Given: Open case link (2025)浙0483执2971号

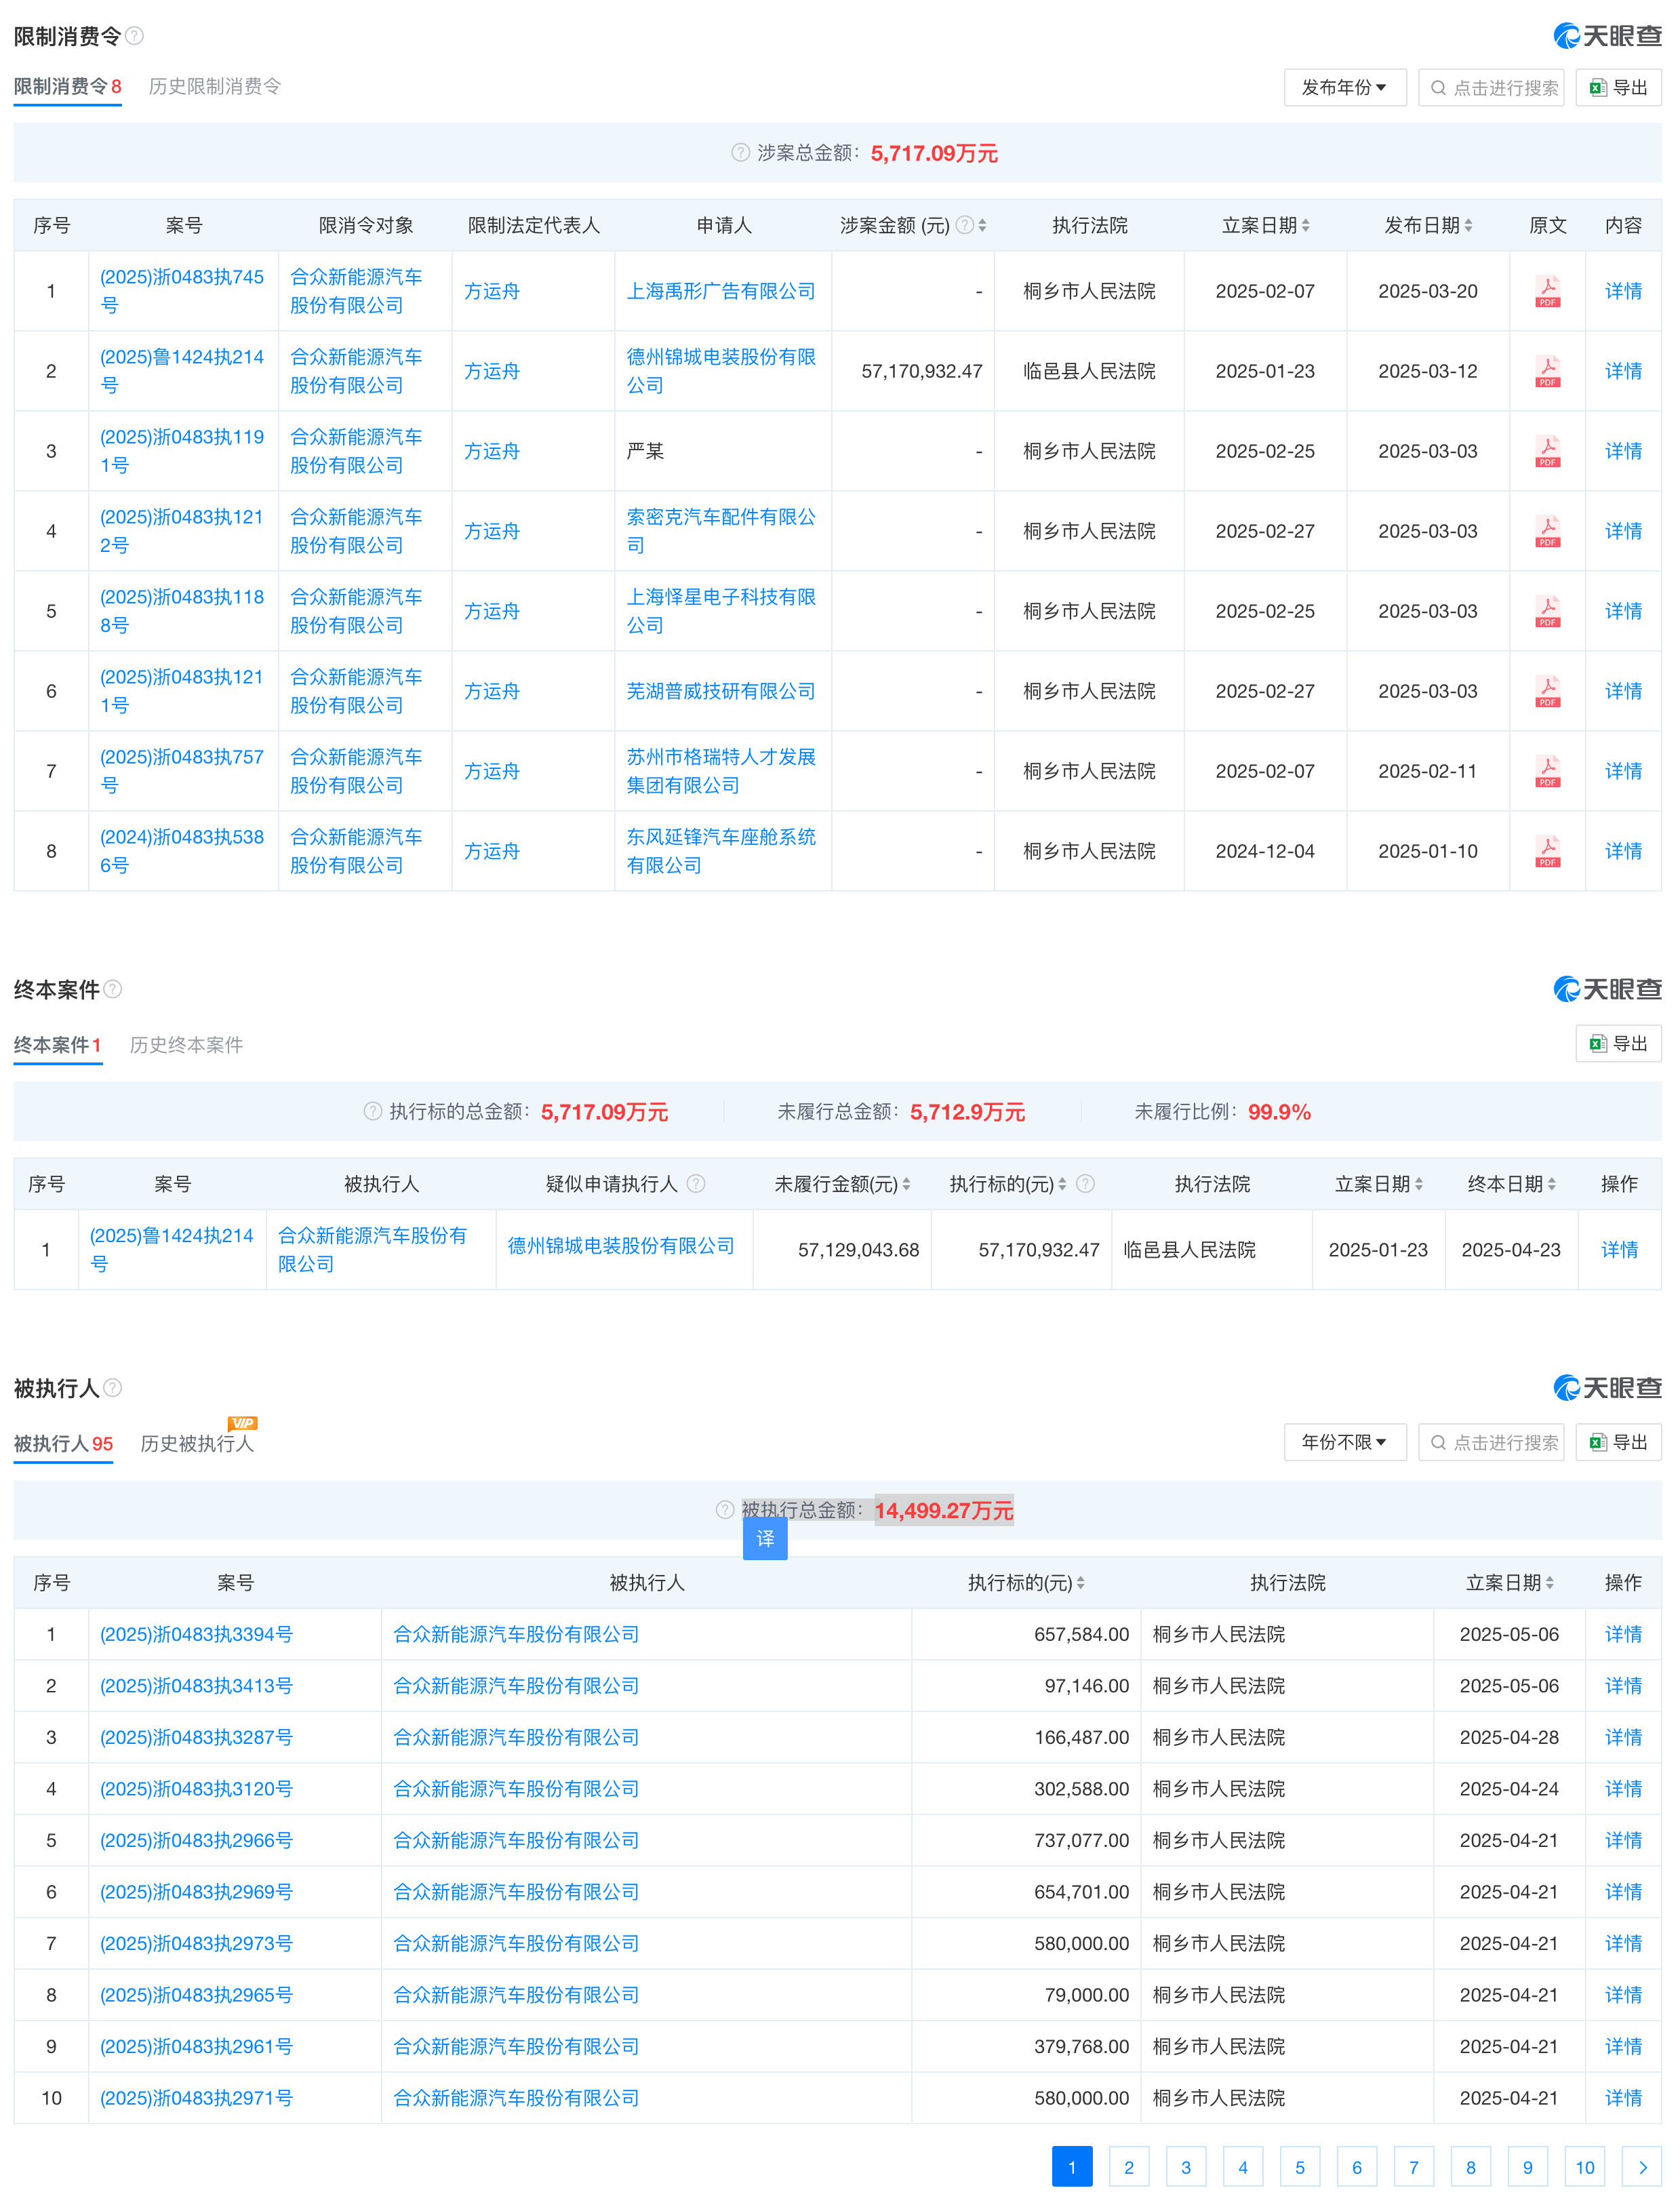Looking at the screenshot, I should coord(196,2097).
